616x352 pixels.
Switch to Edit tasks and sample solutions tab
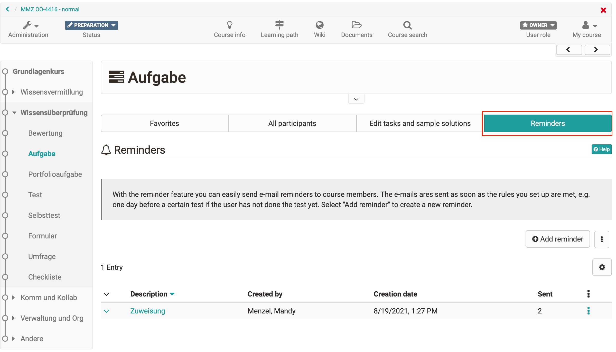click(x=420, y=123)
